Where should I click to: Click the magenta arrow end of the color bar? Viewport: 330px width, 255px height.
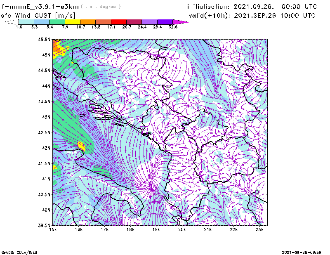pos(180,22)
